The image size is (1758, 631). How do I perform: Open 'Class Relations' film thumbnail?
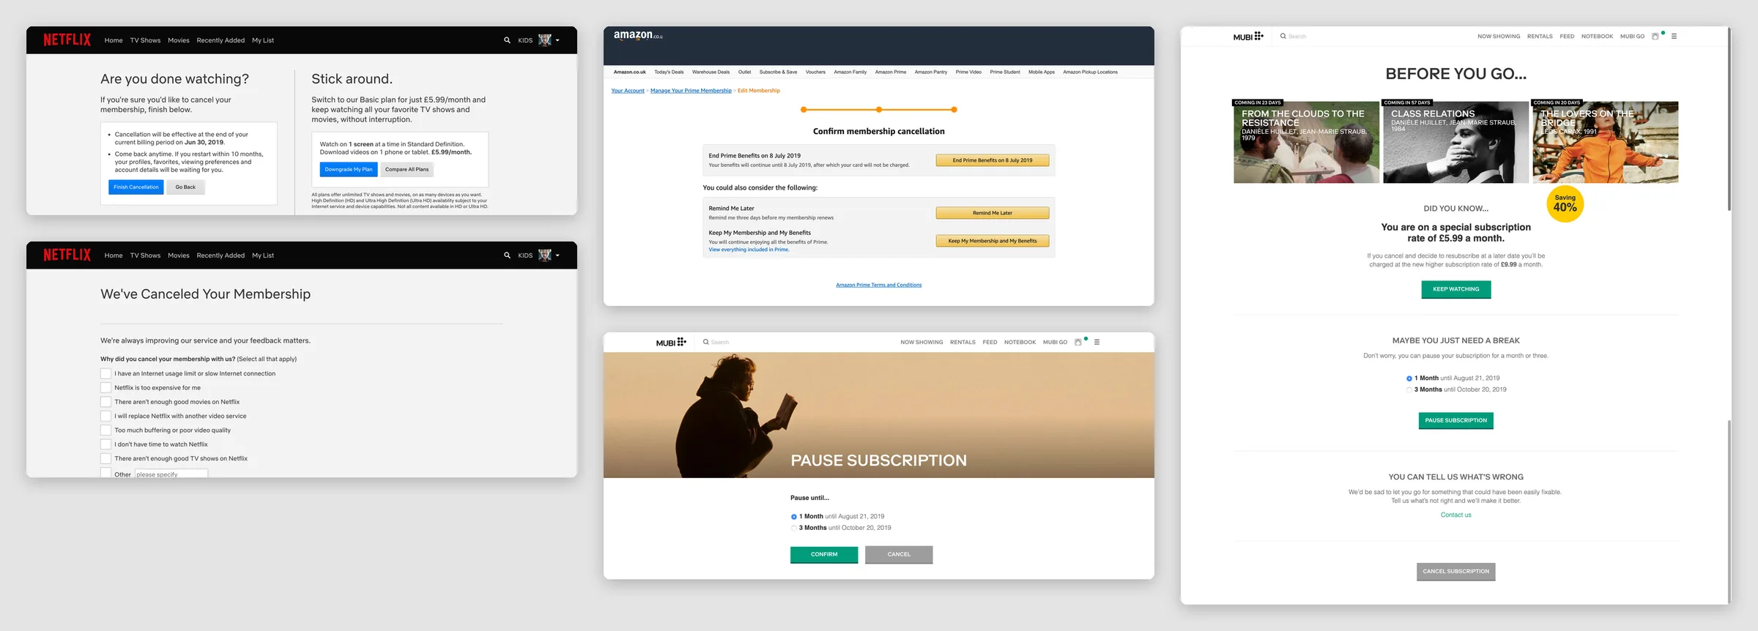tap(1456, 142)
